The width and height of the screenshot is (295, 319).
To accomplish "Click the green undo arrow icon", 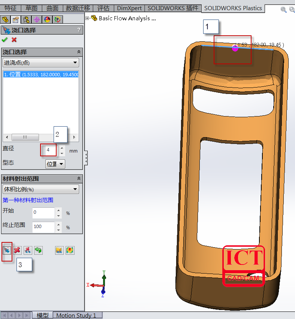I will pos(38,250).
